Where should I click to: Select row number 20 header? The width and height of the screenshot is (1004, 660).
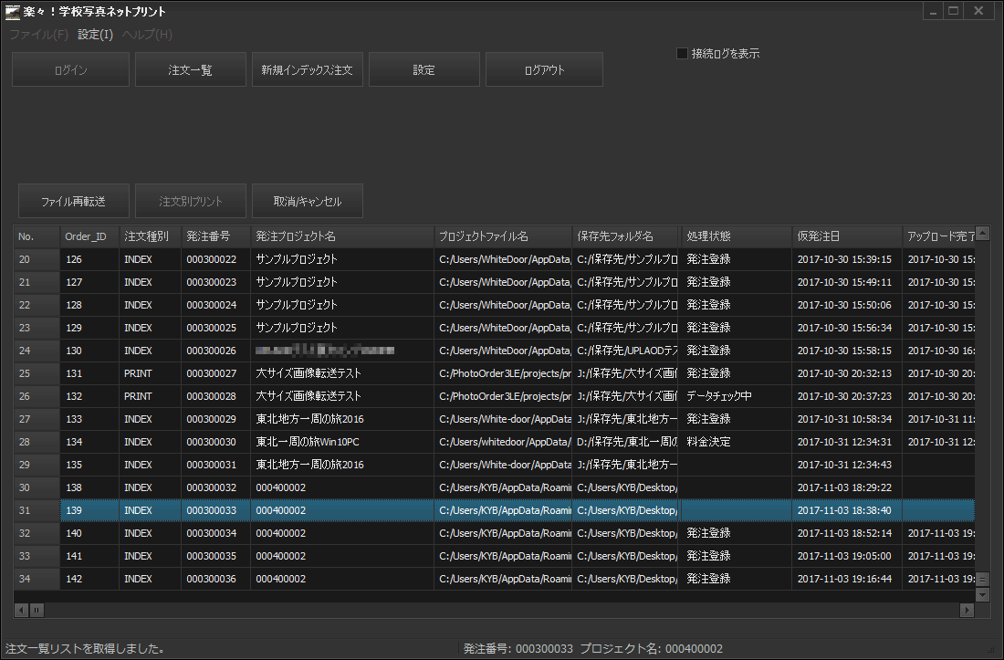click(37, 259)
